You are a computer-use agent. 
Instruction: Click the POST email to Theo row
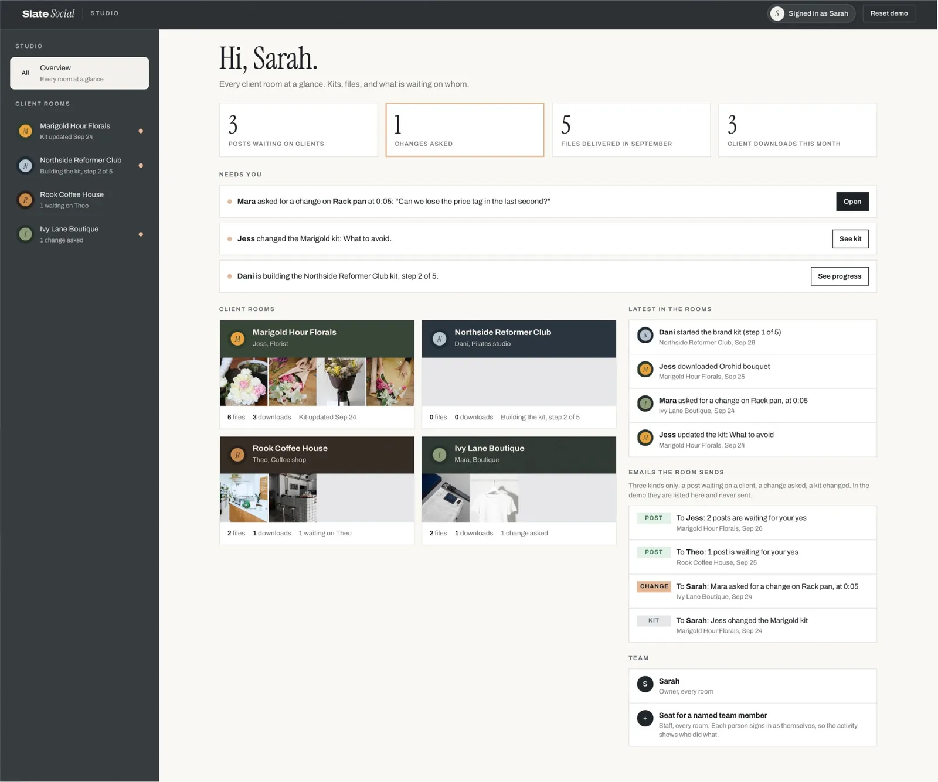click(x=753, y=557)
